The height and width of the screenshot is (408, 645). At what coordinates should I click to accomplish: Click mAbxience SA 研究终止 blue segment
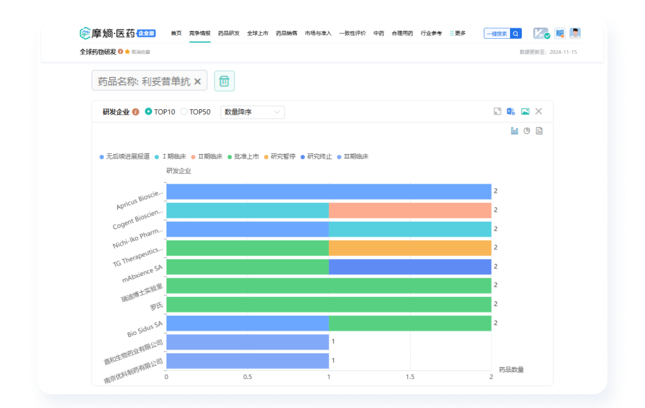(410, 267)
